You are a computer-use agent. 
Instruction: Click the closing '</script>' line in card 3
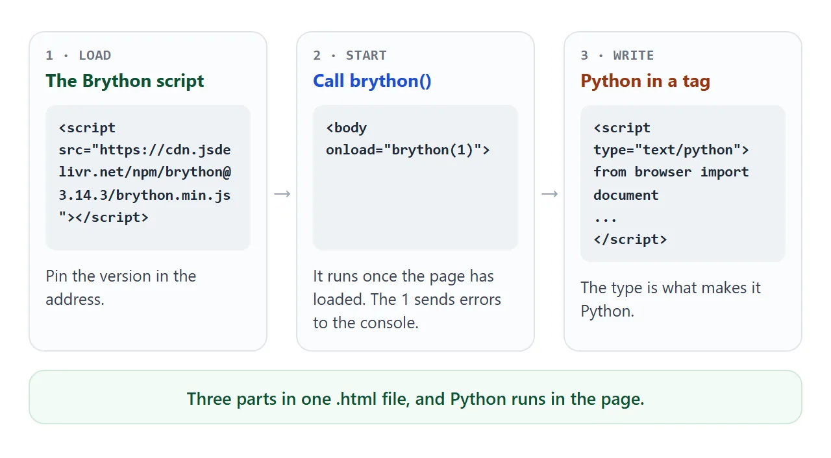pyautogui.click(x=630, y=239)
